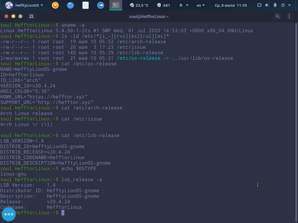Image resolution: width=298 pixels, height=223 pixels.
Task: Maximize the terminal with the green button
Action: (20, 16)
